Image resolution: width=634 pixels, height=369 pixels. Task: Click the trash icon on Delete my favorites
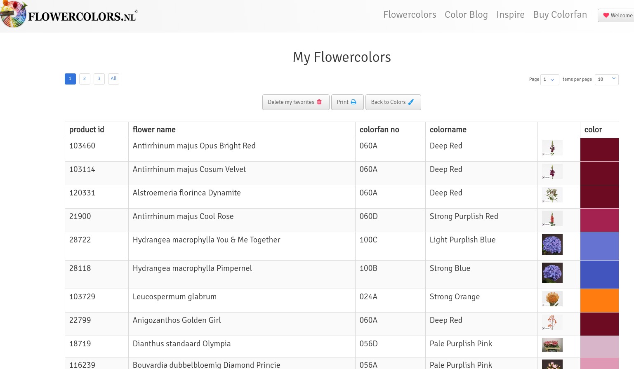(x=319, y=102)
